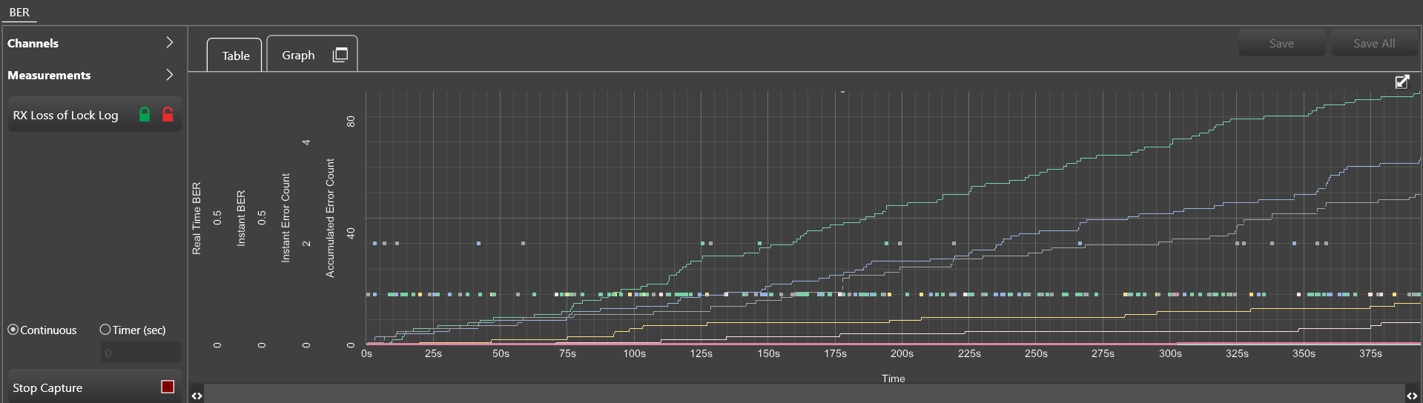Image resolution: width=1423 pixels, height=403 pixels.
Task: Click the red stop capture square
Action: tap(168, 387)
